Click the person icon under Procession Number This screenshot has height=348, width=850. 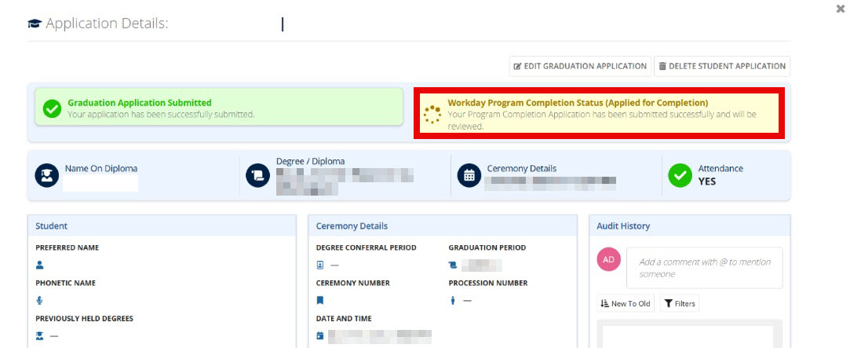pyautogui.click(x=453, y=300)
